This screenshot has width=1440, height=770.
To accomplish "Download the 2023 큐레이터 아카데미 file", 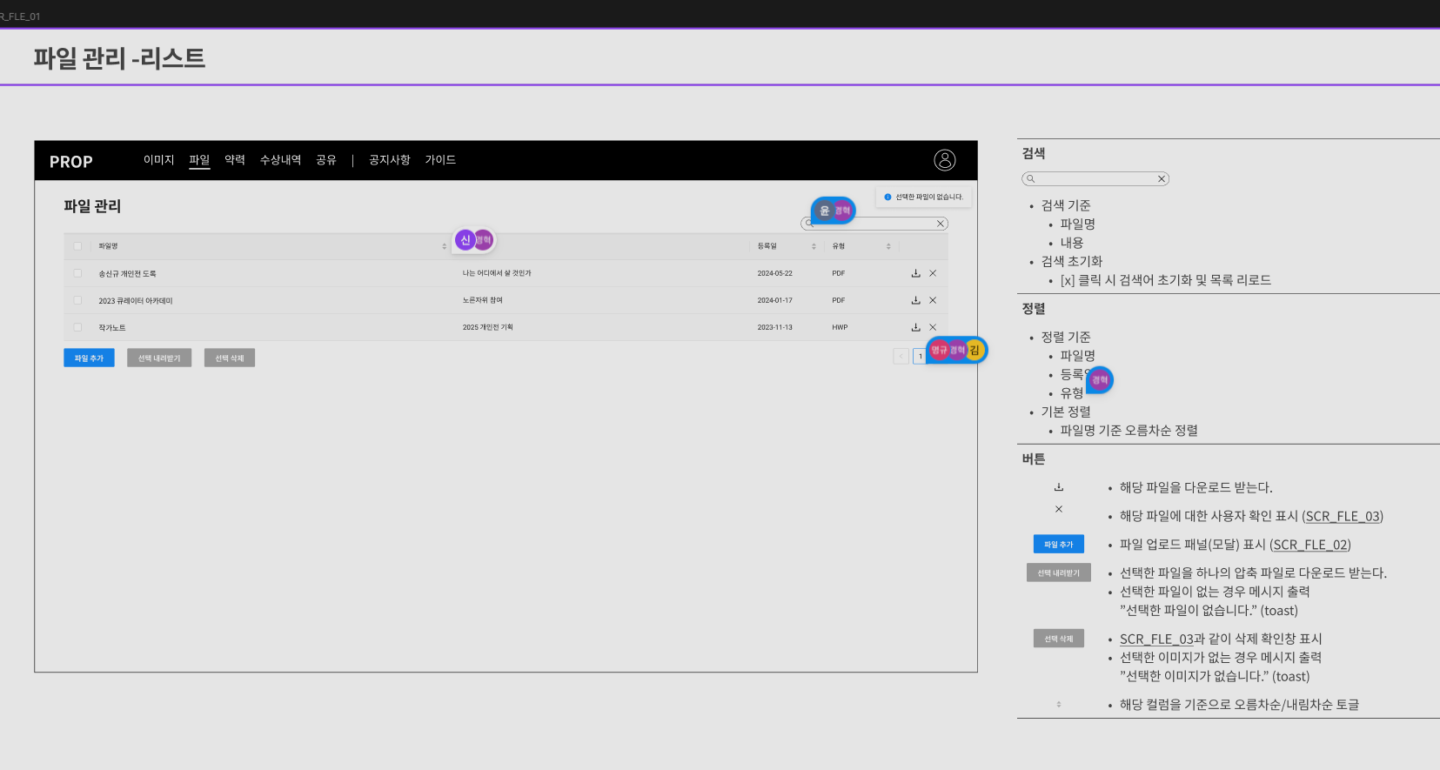I will (915, 300).
